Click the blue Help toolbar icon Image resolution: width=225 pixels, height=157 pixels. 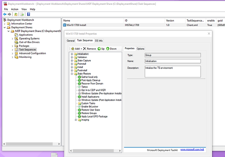pyautogui.click(x=28, y=14)
